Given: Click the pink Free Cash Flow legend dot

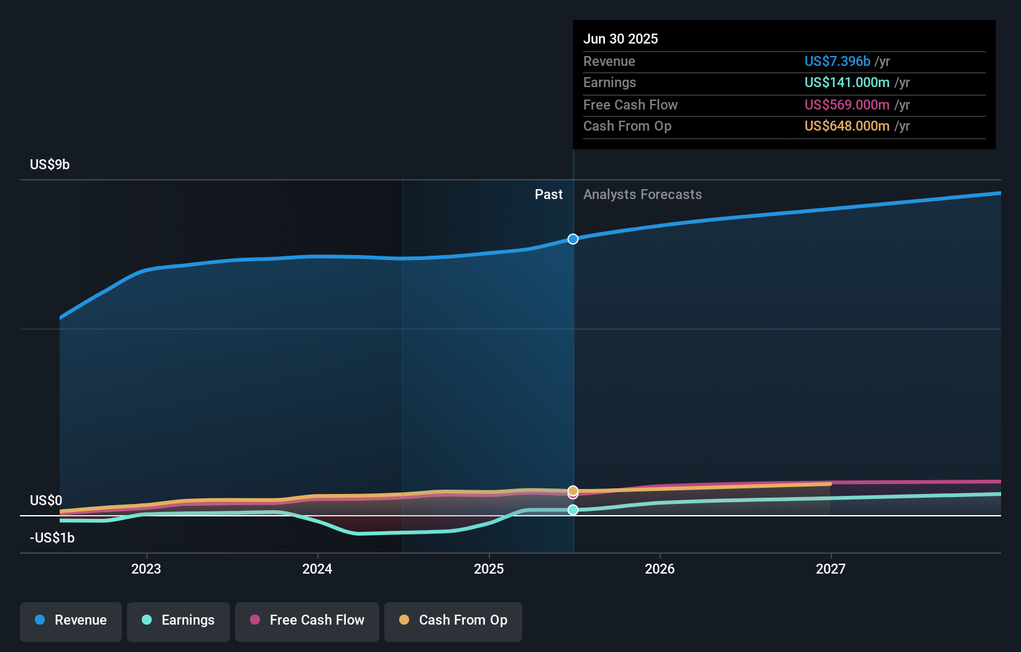Looking at the screenshot, I should coord(255,620).
